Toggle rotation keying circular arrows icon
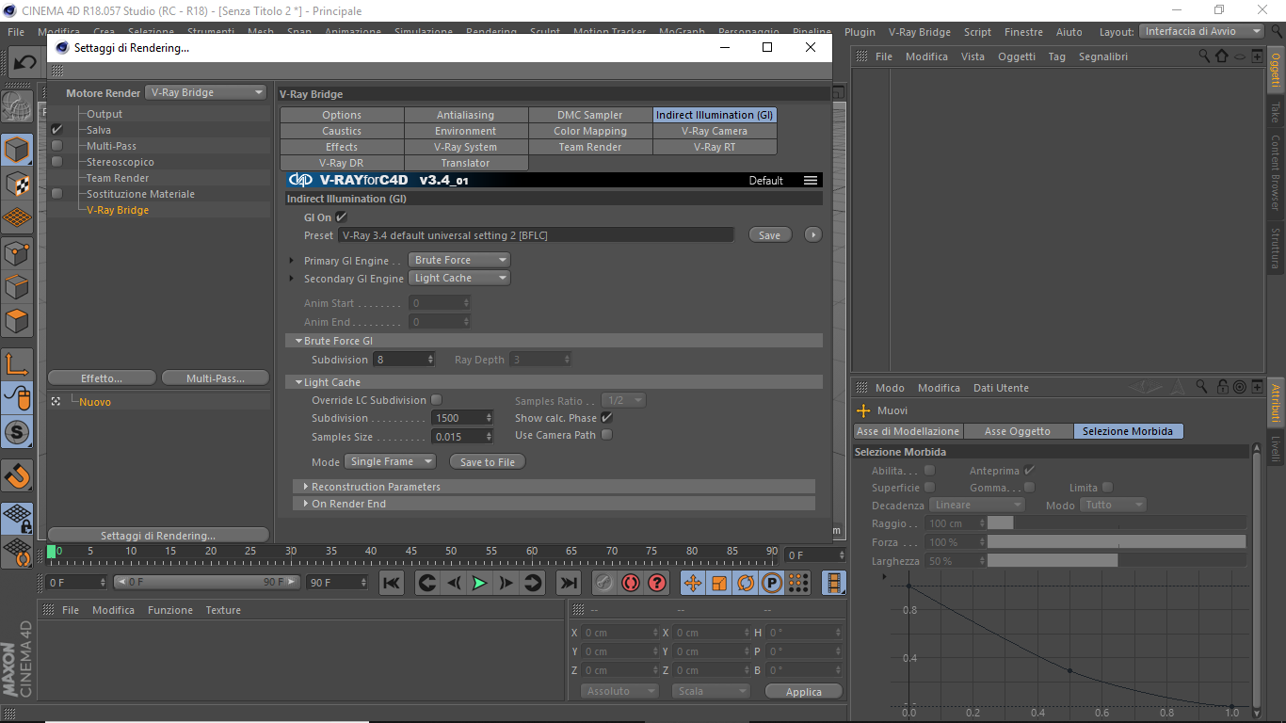 tap(746, 583)
